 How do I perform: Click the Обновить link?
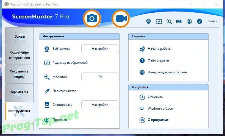(155, 97)
